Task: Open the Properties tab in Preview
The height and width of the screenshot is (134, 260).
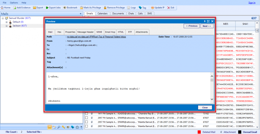Action: click(x=70, y=32)
